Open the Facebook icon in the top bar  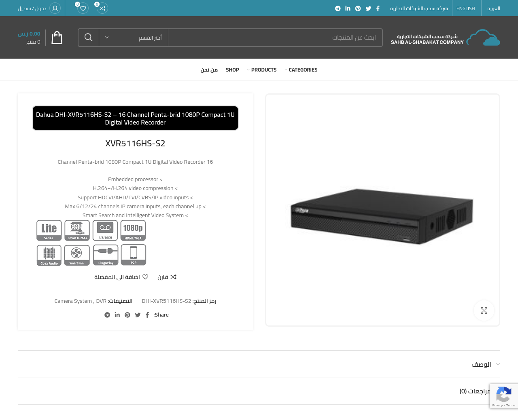click(x=378, y=8)
